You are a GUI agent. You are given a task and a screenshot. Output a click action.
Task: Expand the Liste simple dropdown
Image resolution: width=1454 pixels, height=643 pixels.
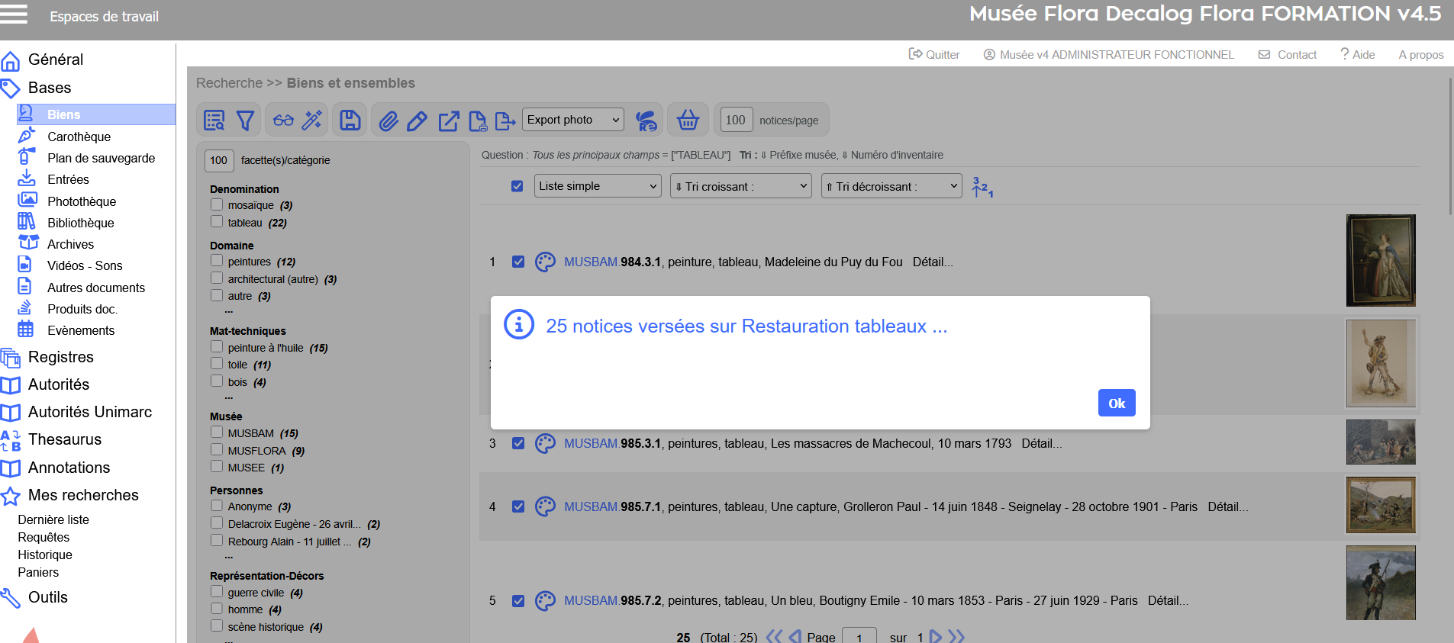(597, 186)
